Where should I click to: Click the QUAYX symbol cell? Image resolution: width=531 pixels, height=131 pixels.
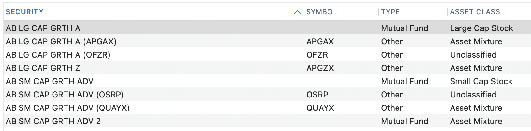320,108
